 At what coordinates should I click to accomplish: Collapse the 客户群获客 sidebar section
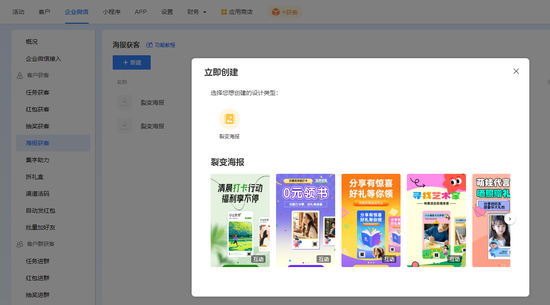[40, 244]
